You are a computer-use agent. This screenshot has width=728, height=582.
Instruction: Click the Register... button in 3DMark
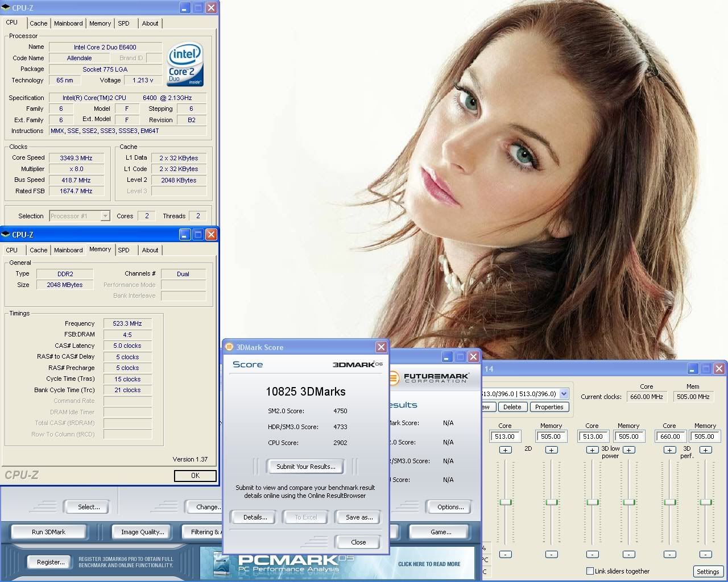coord(51,562)
